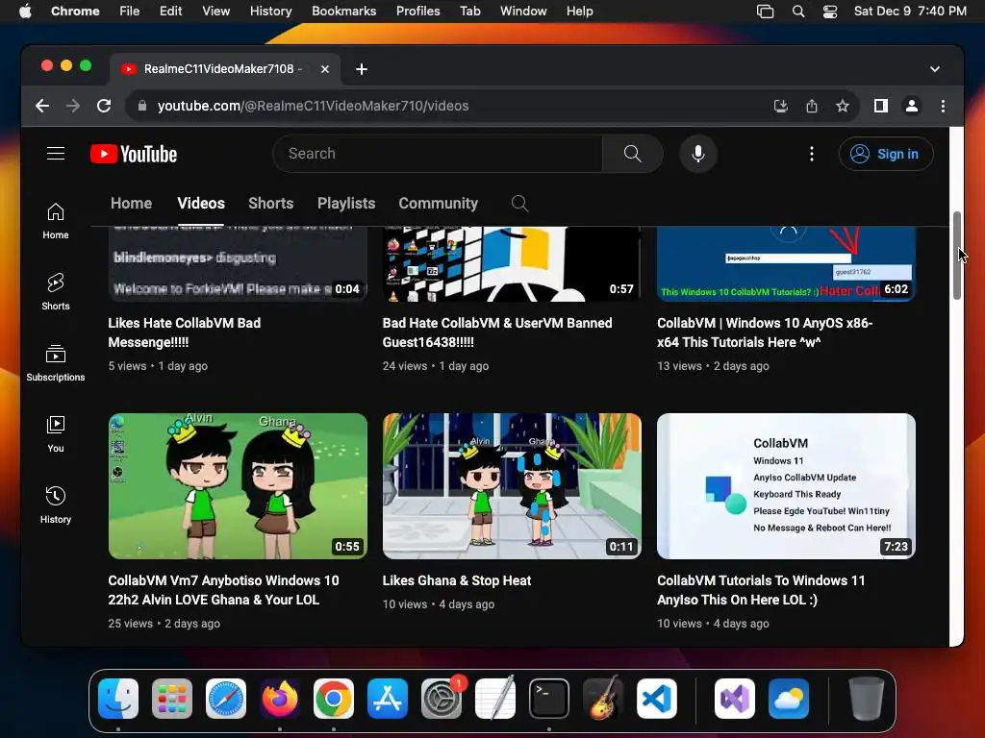Launch Safari from the Dock
The image size is (985, 738).
(x=226, y=699)
